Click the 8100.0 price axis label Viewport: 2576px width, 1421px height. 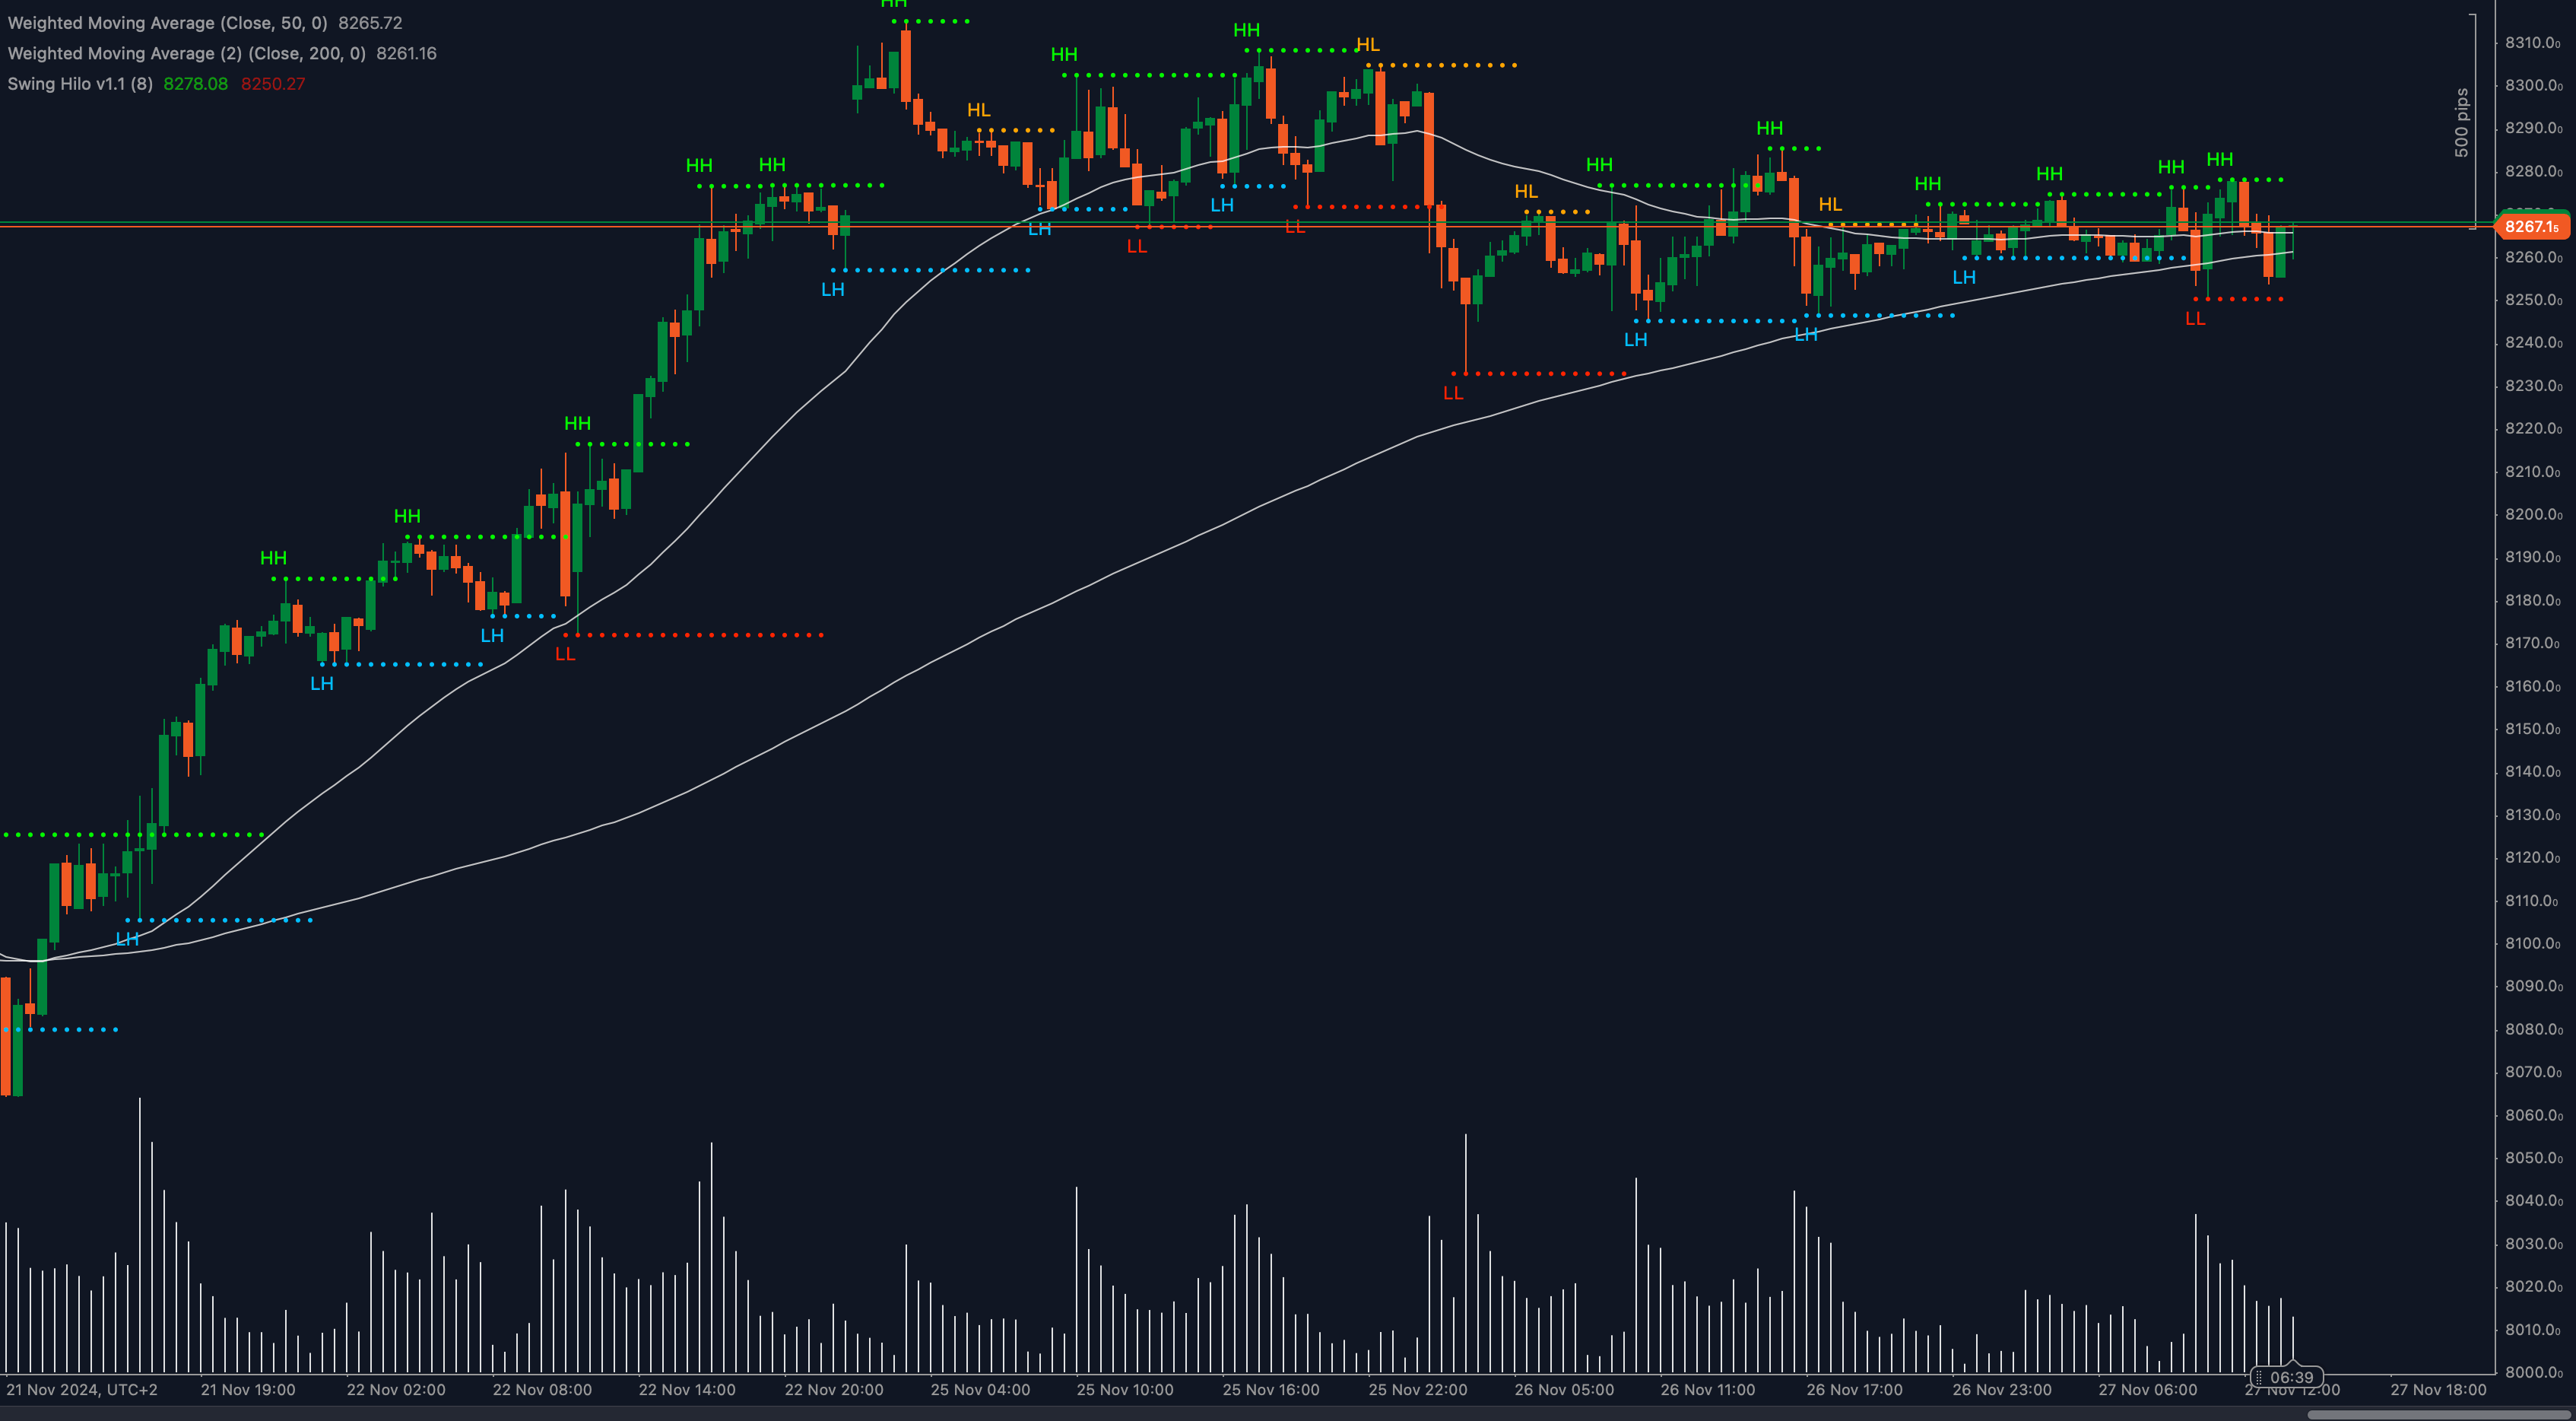[x=2533, y=943]
